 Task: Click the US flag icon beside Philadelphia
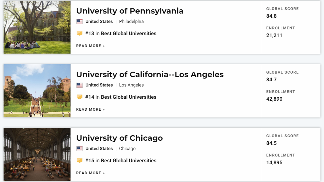pos(80,21)
